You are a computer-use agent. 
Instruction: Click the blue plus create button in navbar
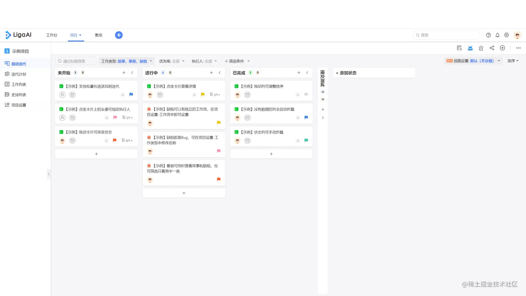[x=118, y=35]
